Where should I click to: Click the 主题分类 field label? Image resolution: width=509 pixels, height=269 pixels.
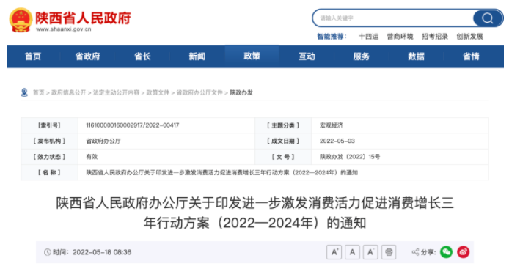283,125
